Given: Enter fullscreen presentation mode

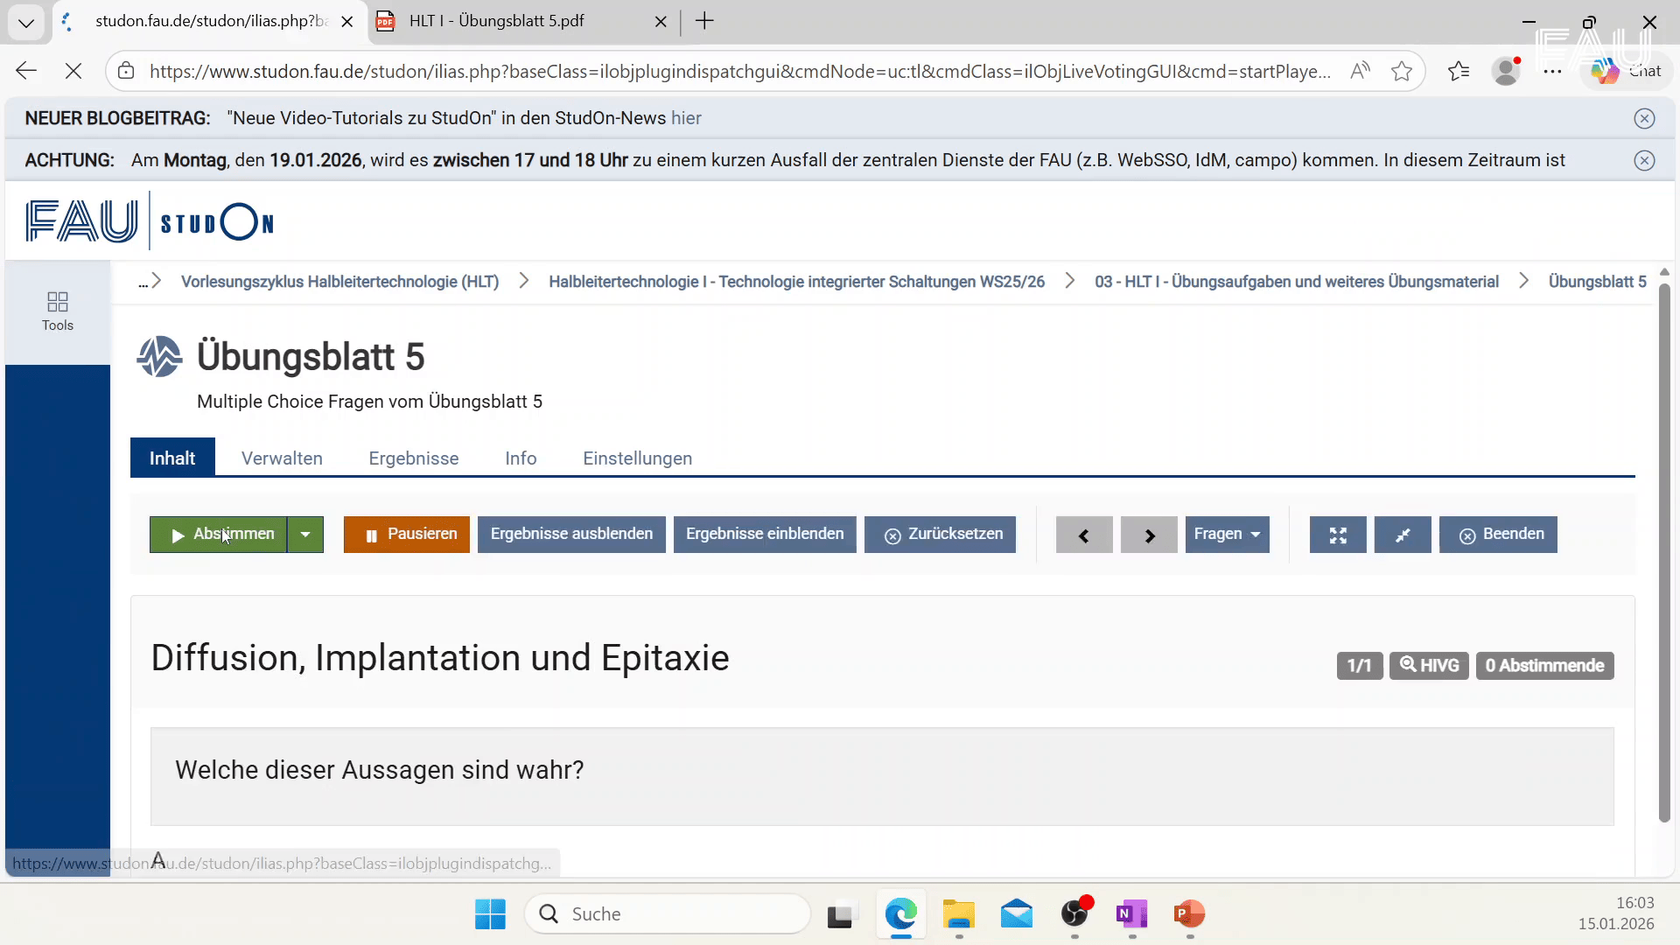Looking at the screenshot, I should tap(1337, 534).
